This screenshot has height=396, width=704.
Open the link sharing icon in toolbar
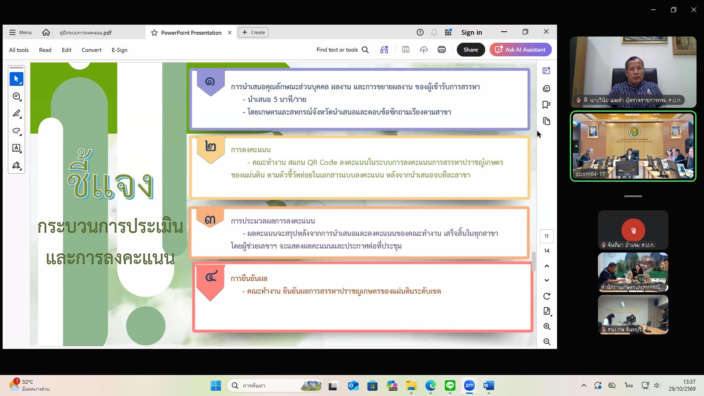[x=384, y=50]
